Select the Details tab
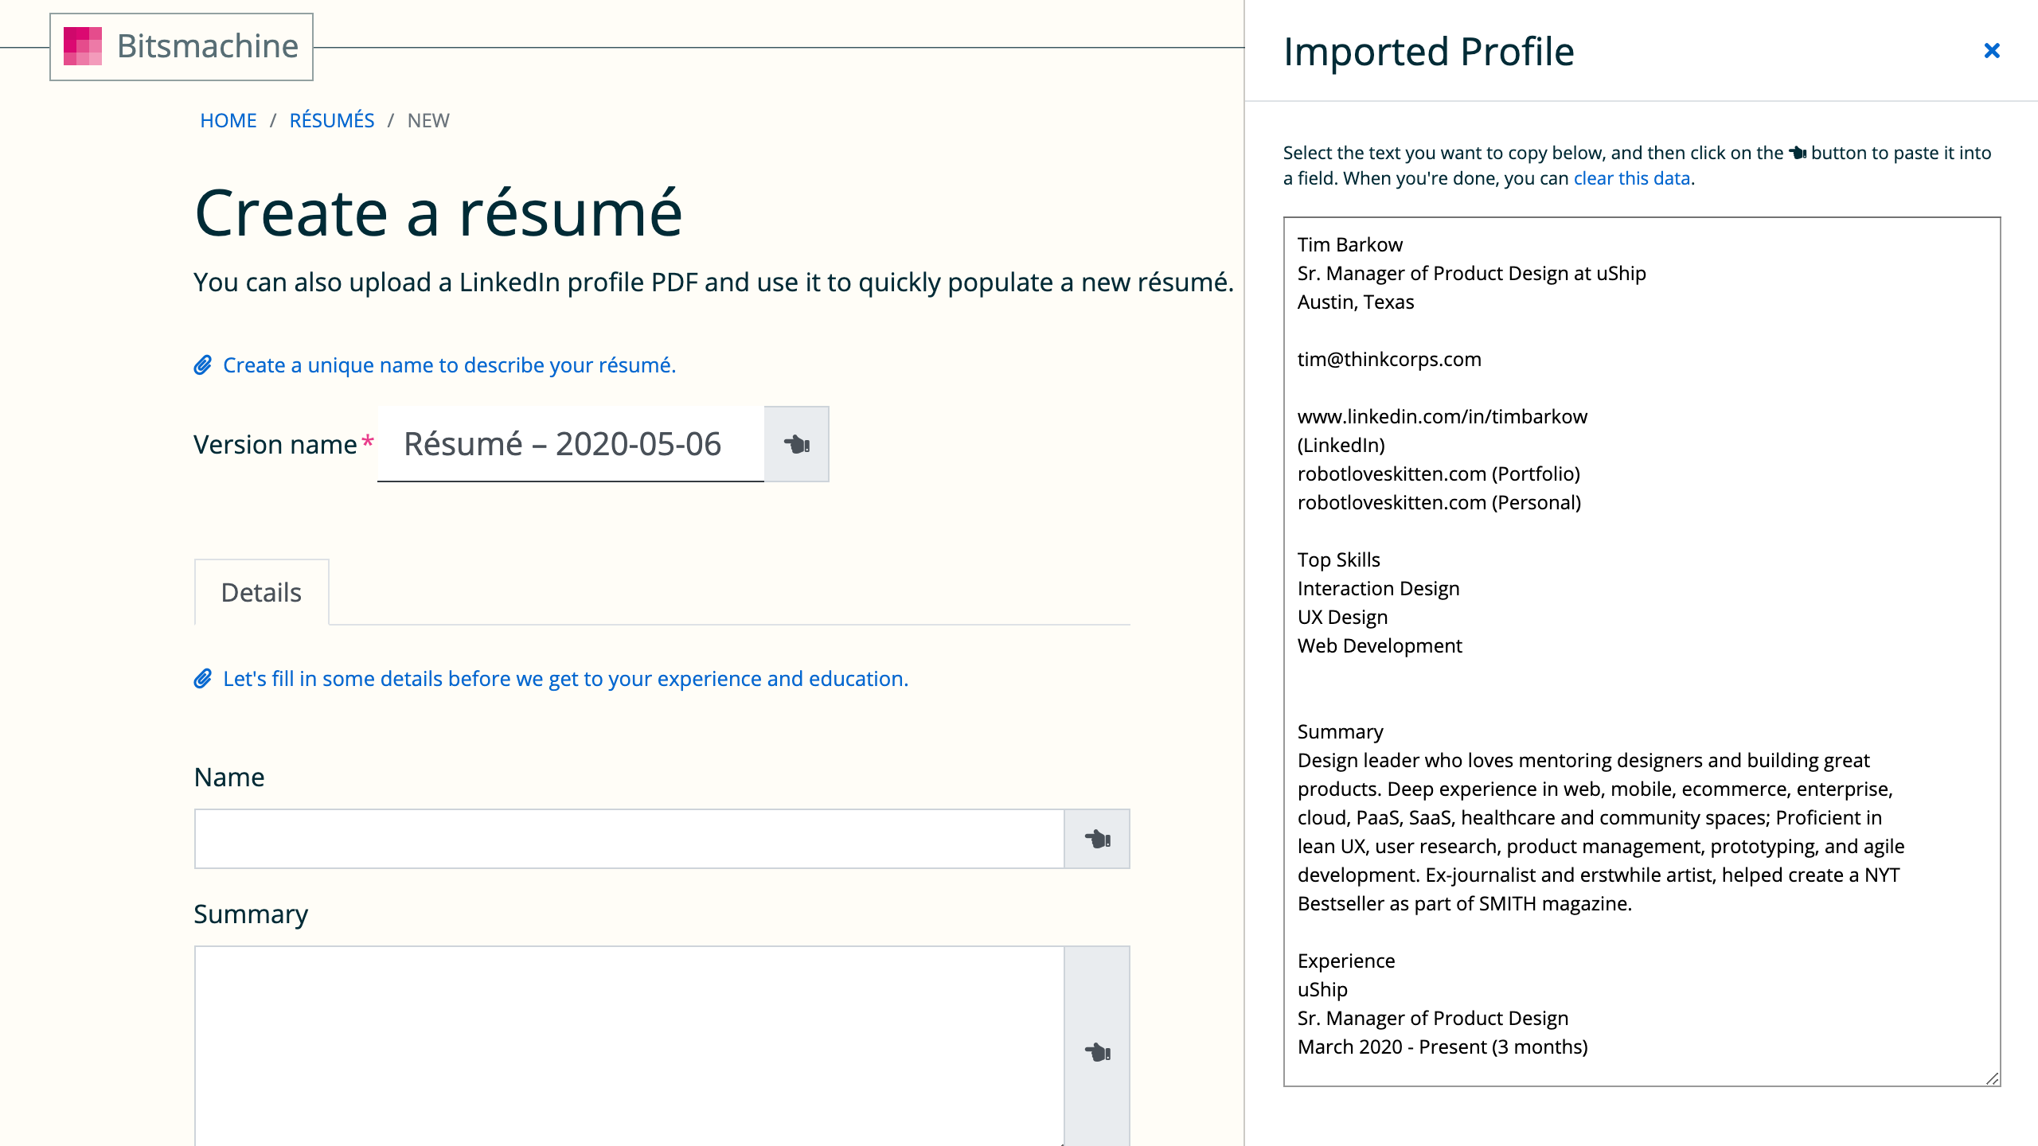Screen dimensions: 2038x1146 point(261,593)
